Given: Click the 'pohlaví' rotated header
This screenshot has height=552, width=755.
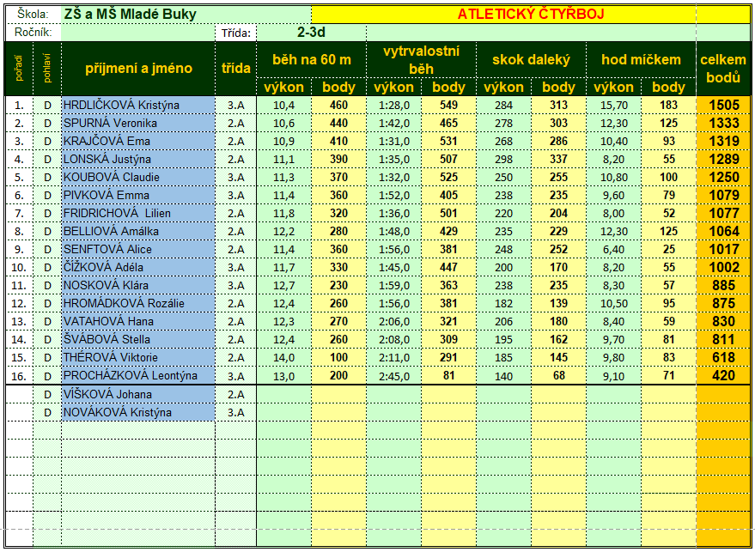Looking at the screenshot, I should pos(47,69).
